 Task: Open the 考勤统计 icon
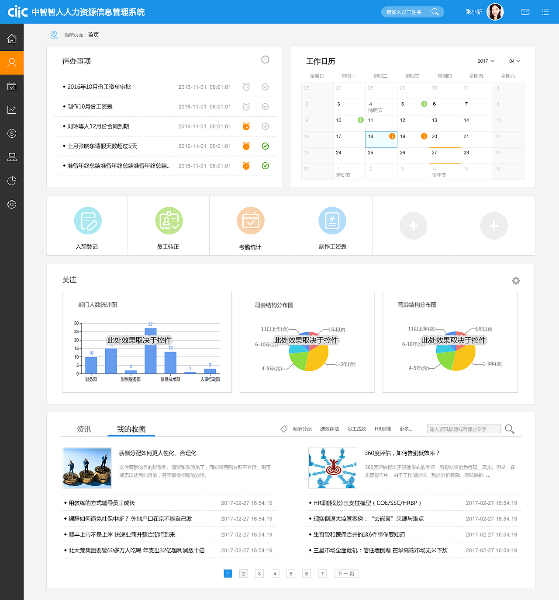(250, 220)
